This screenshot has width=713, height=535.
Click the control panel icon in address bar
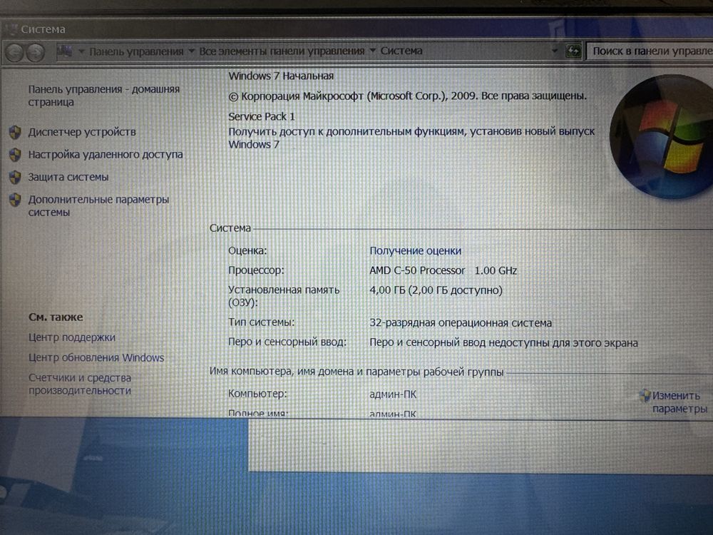[65, 51]
